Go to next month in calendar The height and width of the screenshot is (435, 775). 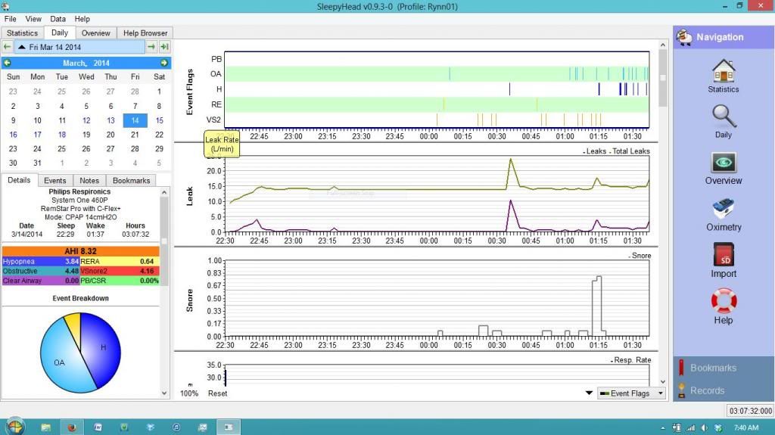163,63
